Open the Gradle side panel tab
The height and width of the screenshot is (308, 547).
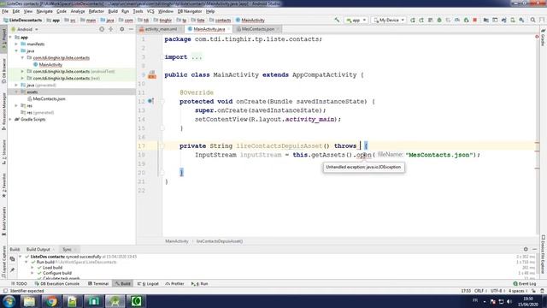pos(544,38)
